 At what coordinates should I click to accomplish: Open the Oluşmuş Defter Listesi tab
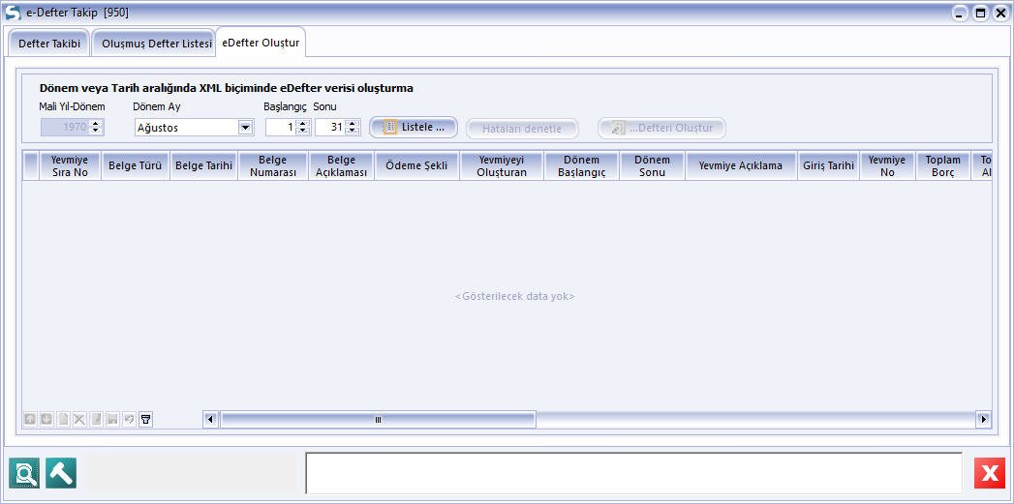[156, 44]
